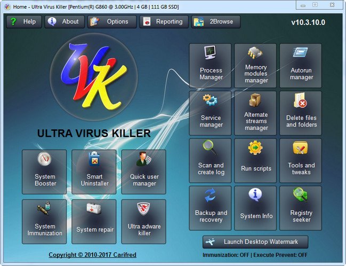Open the Process Manager tile
Image resolution: width=346 pixels, height=266 pixels.
tap(210, 66)
